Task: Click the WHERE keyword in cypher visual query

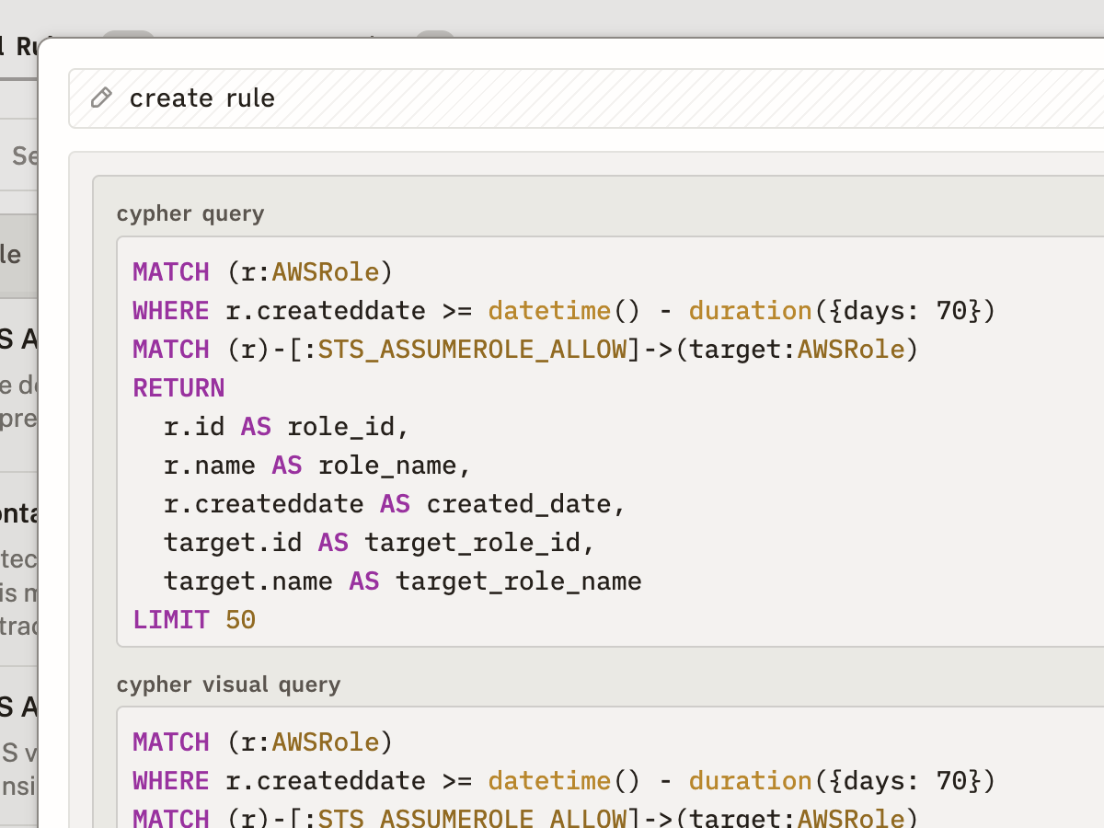Action: coord(171,780)
